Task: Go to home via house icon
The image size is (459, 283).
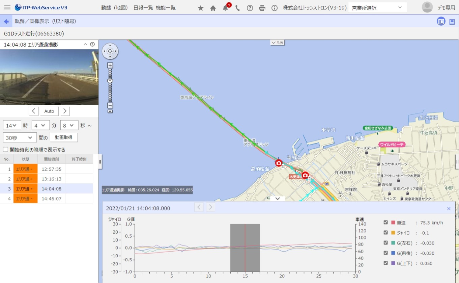Action: tap(213, 8)
